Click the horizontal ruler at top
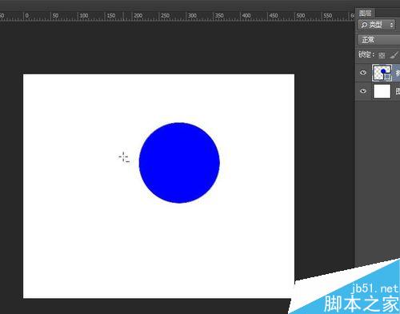The width and height of the screenshot is (400, 314). 178,16
